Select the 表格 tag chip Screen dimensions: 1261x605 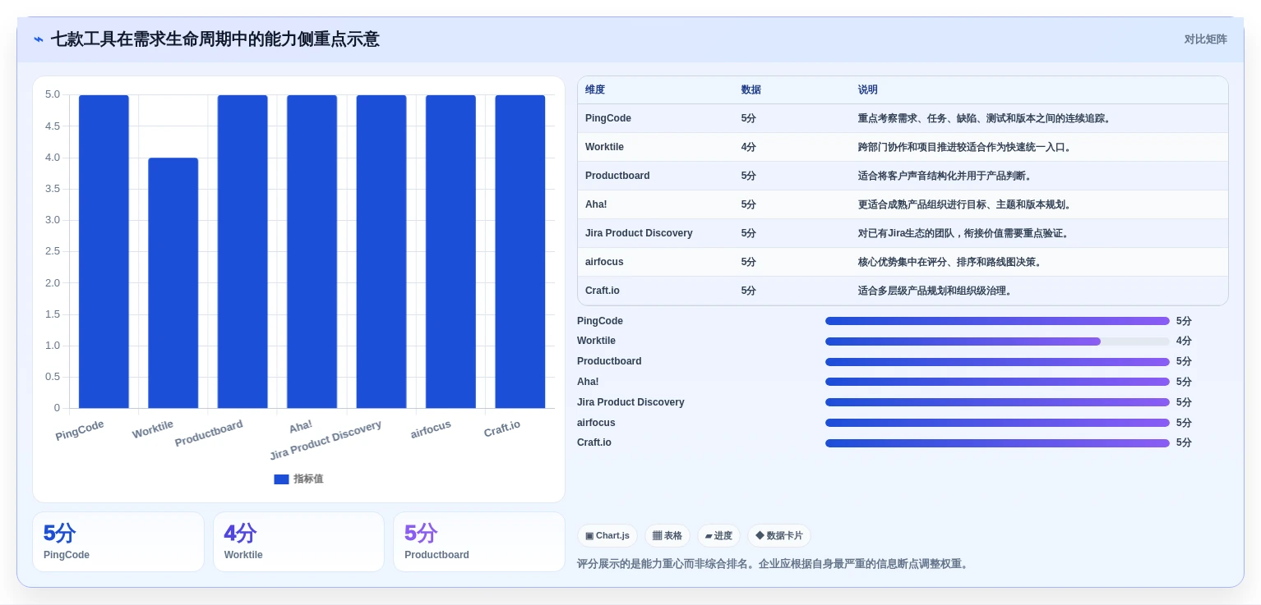pos(667,536)
